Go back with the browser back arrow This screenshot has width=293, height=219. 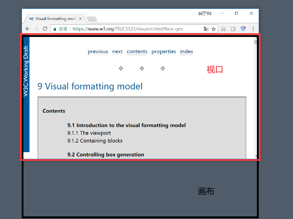point(28,29)
